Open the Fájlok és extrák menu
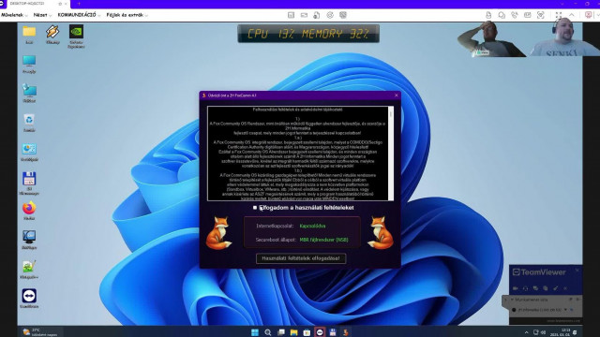The height and width of the screenshot is (337, 600). coord(127,15)
